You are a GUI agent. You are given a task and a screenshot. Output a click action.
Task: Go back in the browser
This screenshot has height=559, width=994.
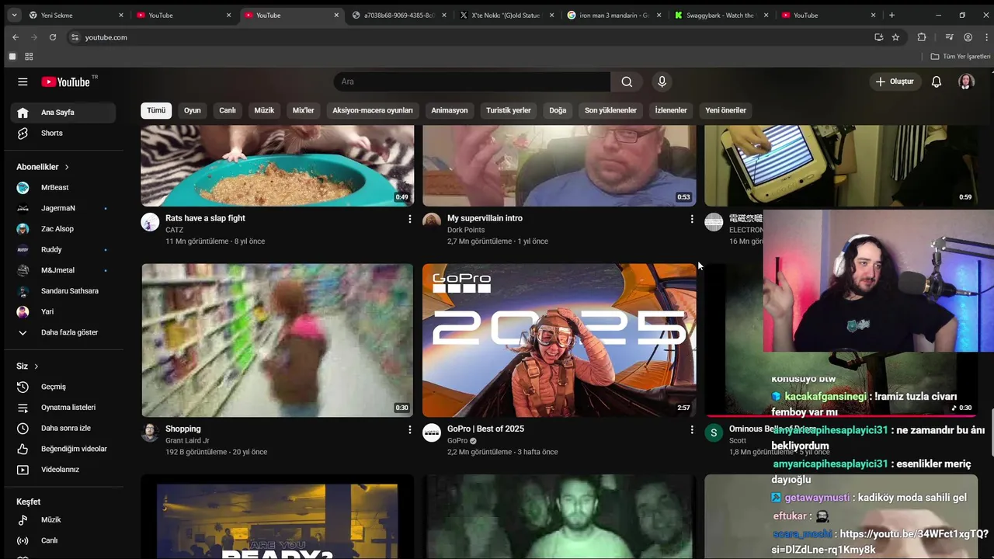[x=15, y=37]
